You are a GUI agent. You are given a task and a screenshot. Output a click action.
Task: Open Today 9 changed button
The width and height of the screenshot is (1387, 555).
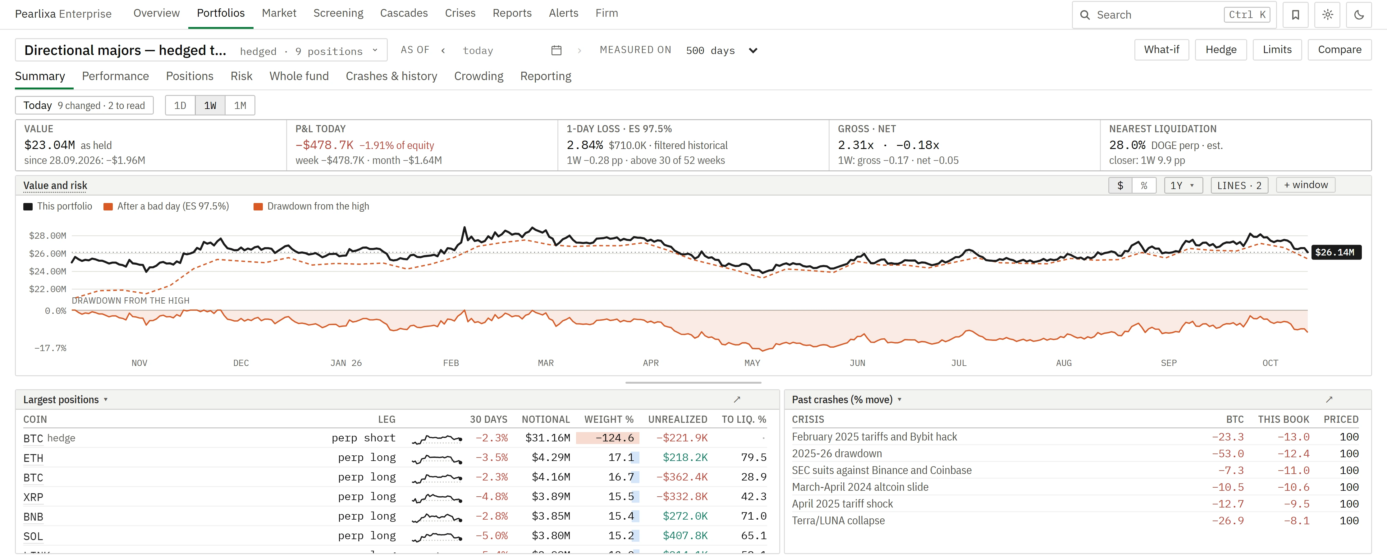84,106
